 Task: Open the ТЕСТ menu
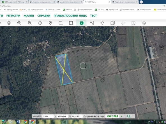click(x=93, y=16)
